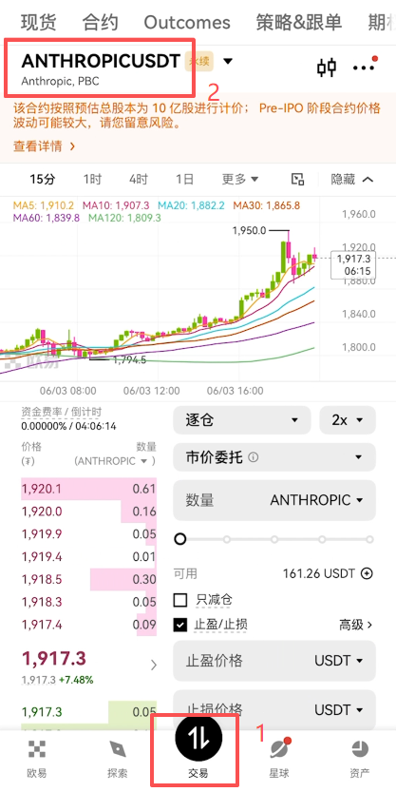
Task: Tap the 交易 trade arrows icon
Action: click(x=198, y=739)
